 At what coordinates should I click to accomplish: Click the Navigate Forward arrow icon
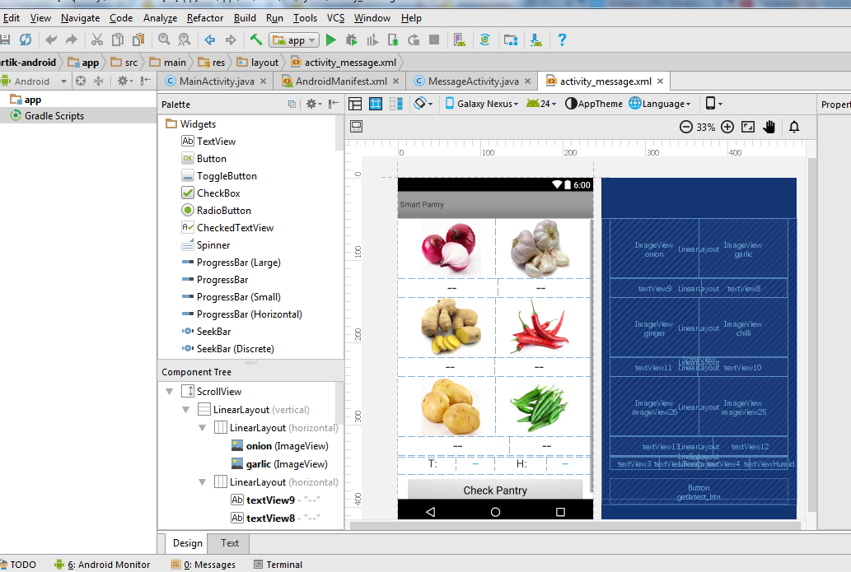coord(231,40)
